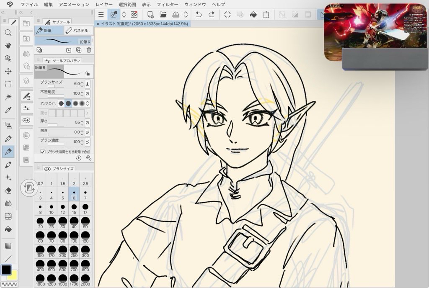Select the Auto select magic wand tool
The height and width of the screenshot is (288, 429).
pos(8,97)
